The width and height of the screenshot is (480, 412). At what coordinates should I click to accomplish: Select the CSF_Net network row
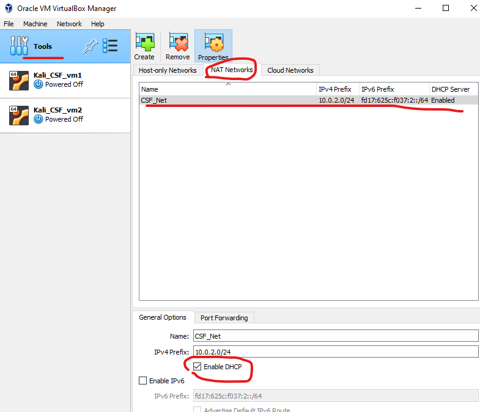click(x=309, y=100)
